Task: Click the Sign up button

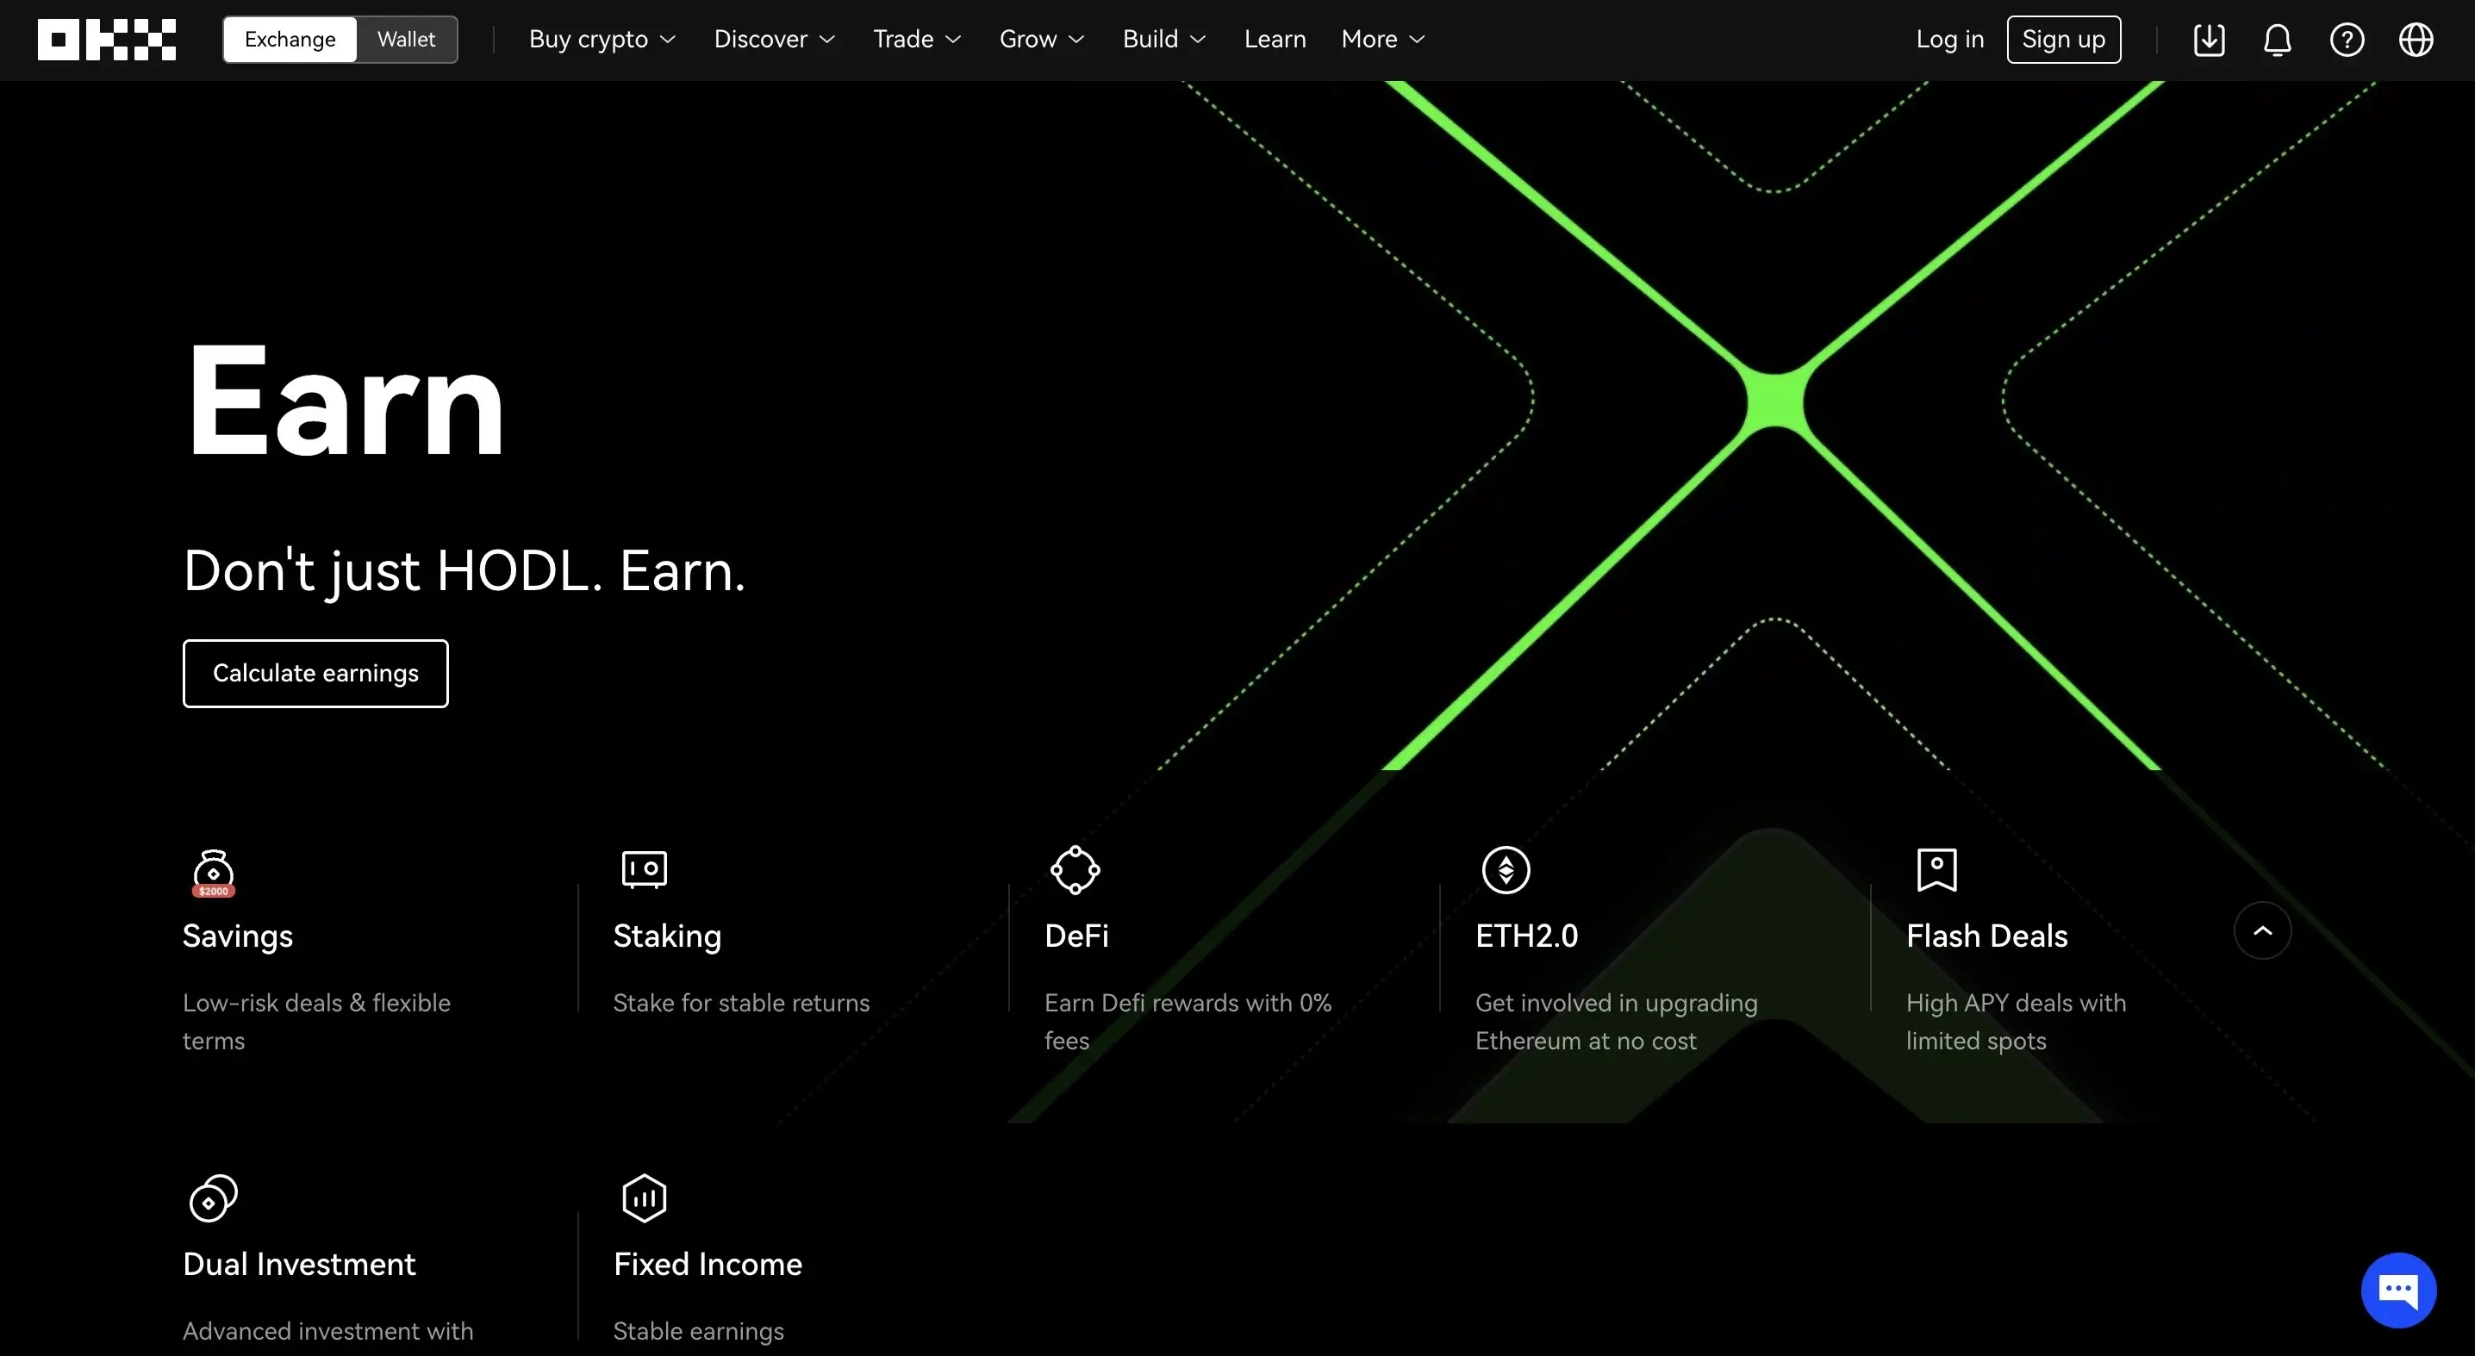Action: pyautogui.click(x=2063, y=40)
